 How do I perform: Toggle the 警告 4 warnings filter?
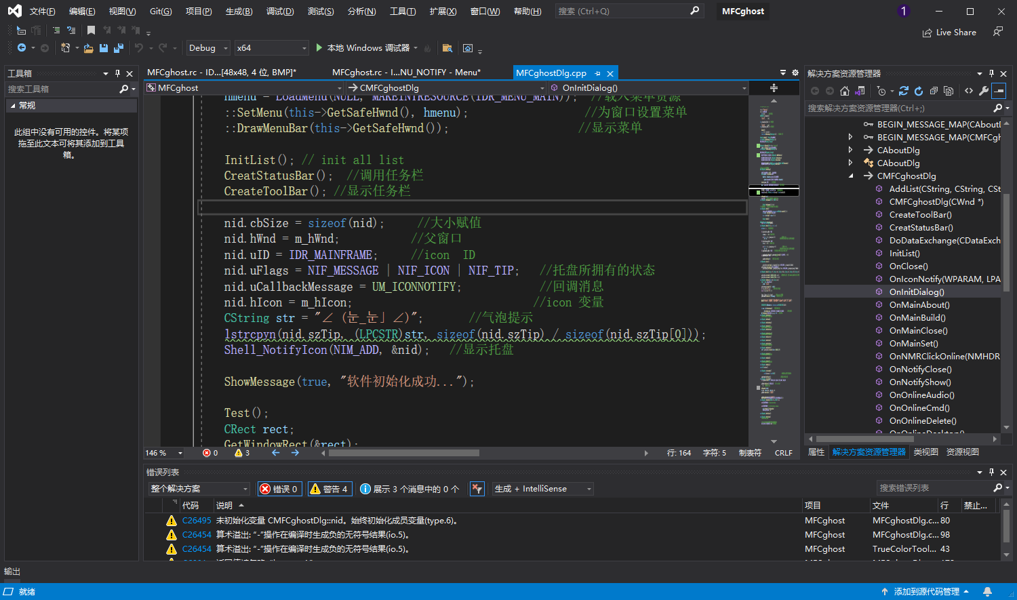click(x=330, y=489)
